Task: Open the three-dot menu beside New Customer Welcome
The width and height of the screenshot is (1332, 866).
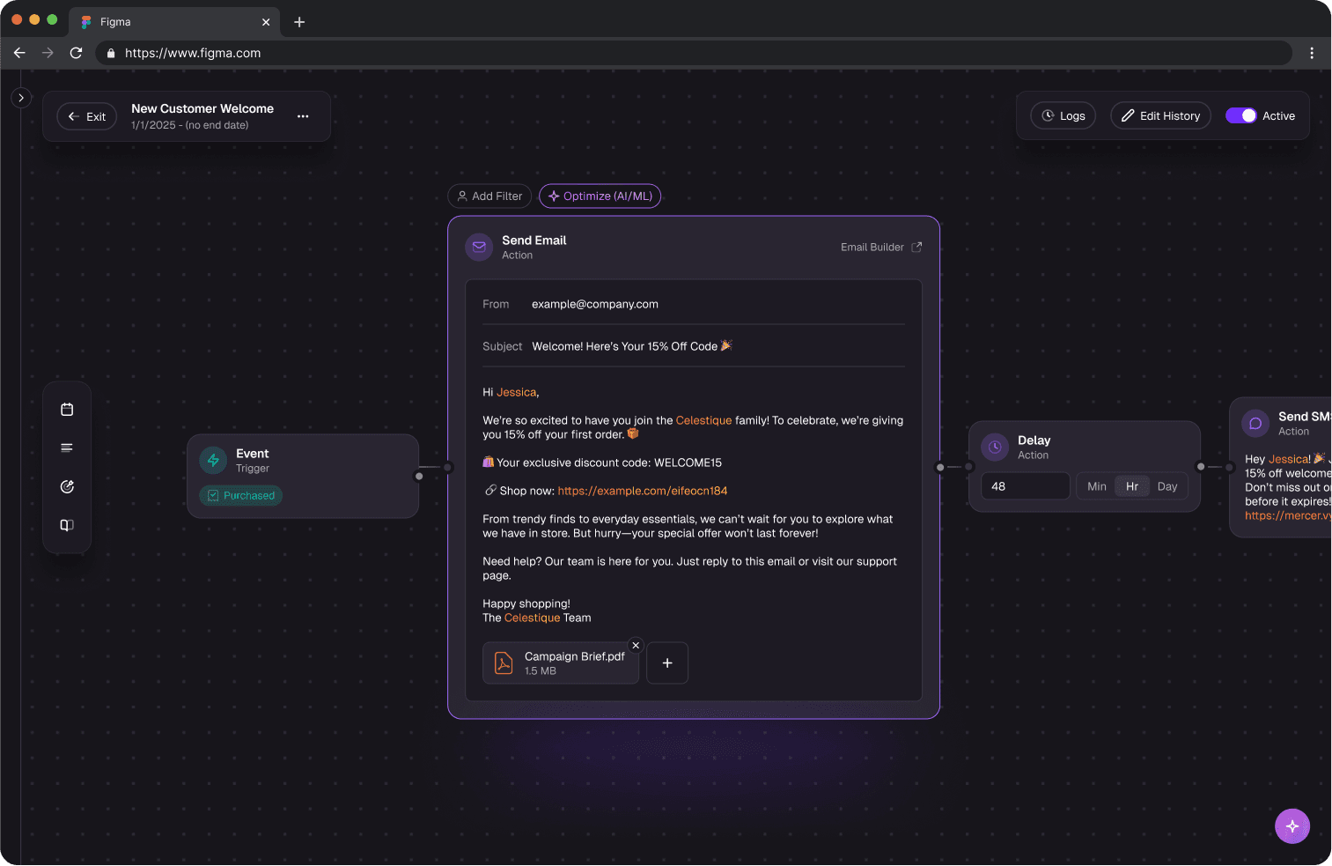Action: 303,115
